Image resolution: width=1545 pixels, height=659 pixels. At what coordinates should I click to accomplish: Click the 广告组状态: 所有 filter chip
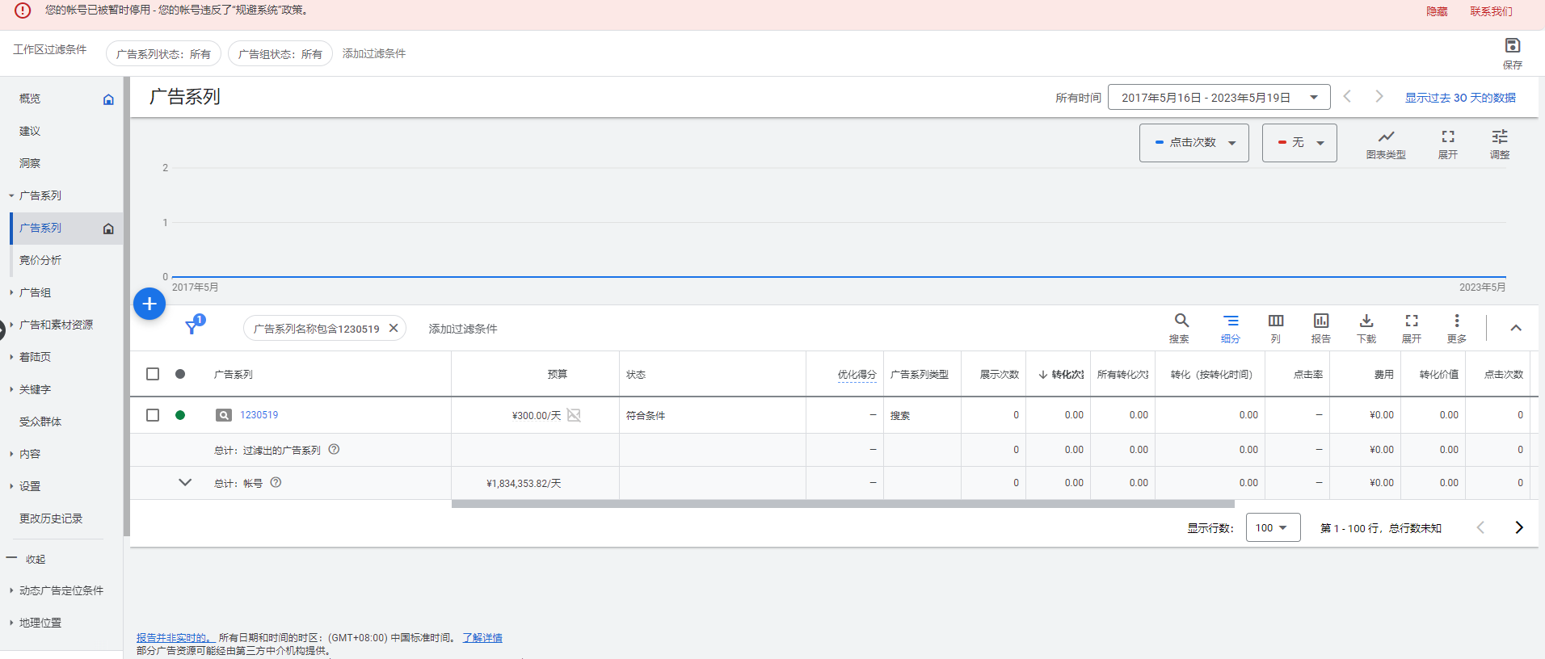coord(280,54)
